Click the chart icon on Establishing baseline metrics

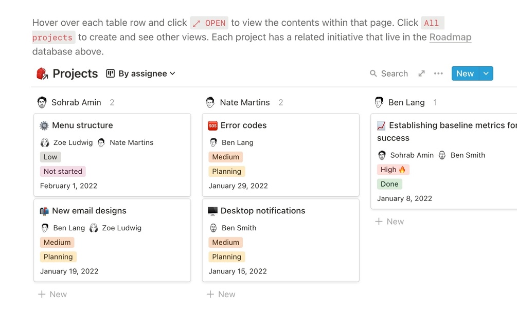(381, 125)
